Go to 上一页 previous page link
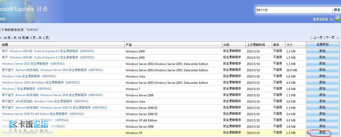This screenshot has height=137, width=341. (318, 38)
